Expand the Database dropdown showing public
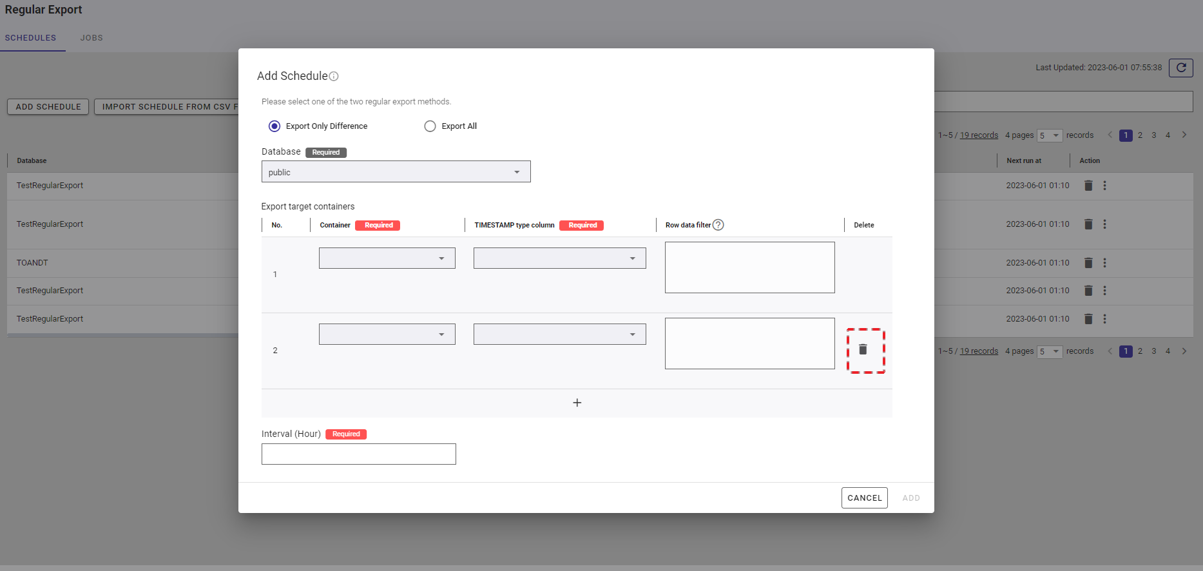Image resolution: width=1203 pixels, height=571 pixels. [x=396, y=172]
